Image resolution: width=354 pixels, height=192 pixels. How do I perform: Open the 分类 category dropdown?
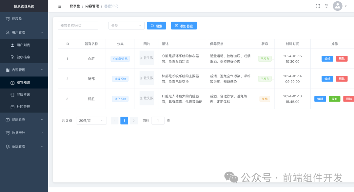click(x=126, y=25)
